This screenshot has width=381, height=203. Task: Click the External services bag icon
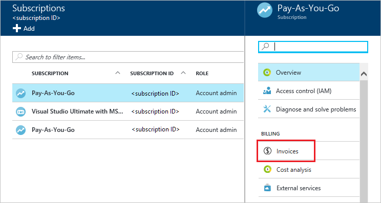[x=267, y=188]
